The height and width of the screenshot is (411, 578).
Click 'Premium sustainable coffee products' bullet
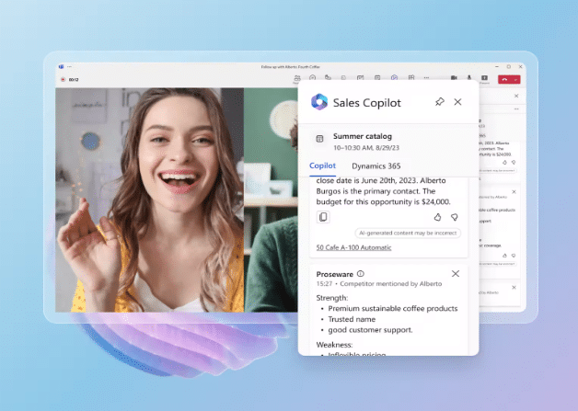pyautogui.click(x=393, y=309)
